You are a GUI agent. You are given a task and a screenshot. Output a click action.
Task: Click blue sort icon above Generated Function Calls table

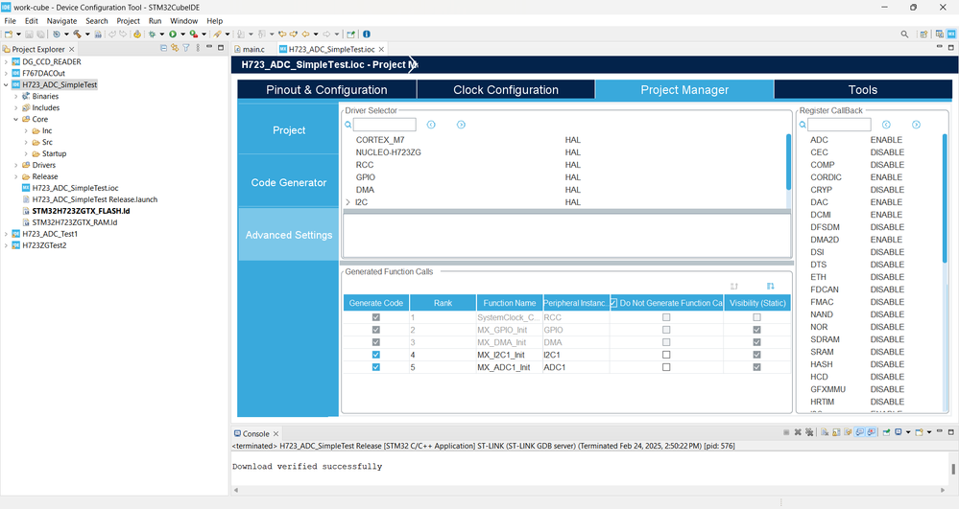pyautogui.click(x=771, y=286)
